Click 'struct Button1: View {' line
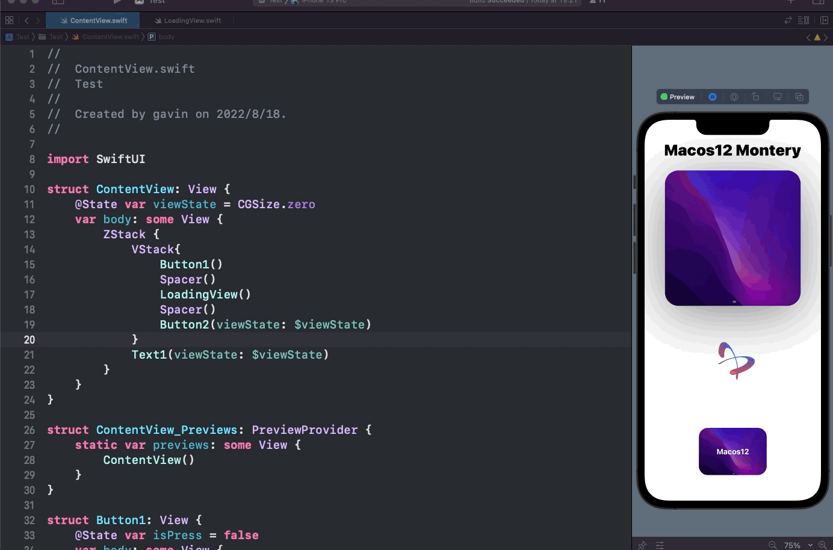Image resolution: width=833 pixels, height=550 pixels. coord(125,521)
